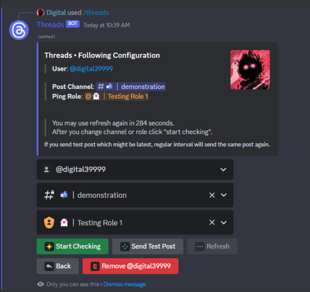Open the demonstration channel mention
Screen dimensions: 310x292
pos(131,86)
